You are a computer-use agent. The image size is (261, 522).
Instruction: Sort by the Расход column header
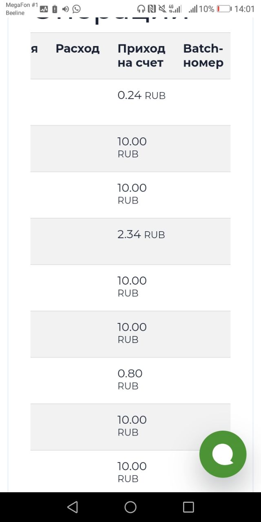point(77,49)
